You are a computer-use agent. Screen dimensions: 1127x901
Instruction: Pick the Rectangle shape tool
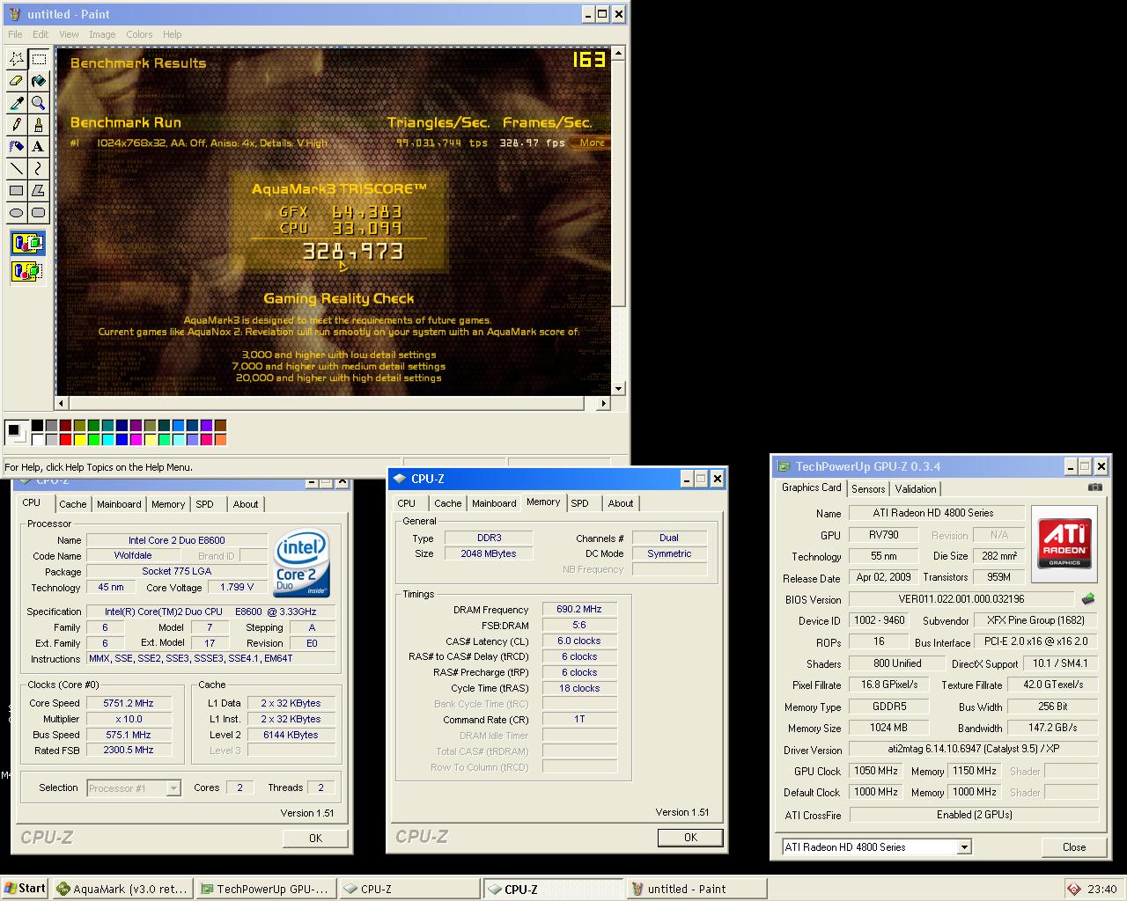coord(17,191)
